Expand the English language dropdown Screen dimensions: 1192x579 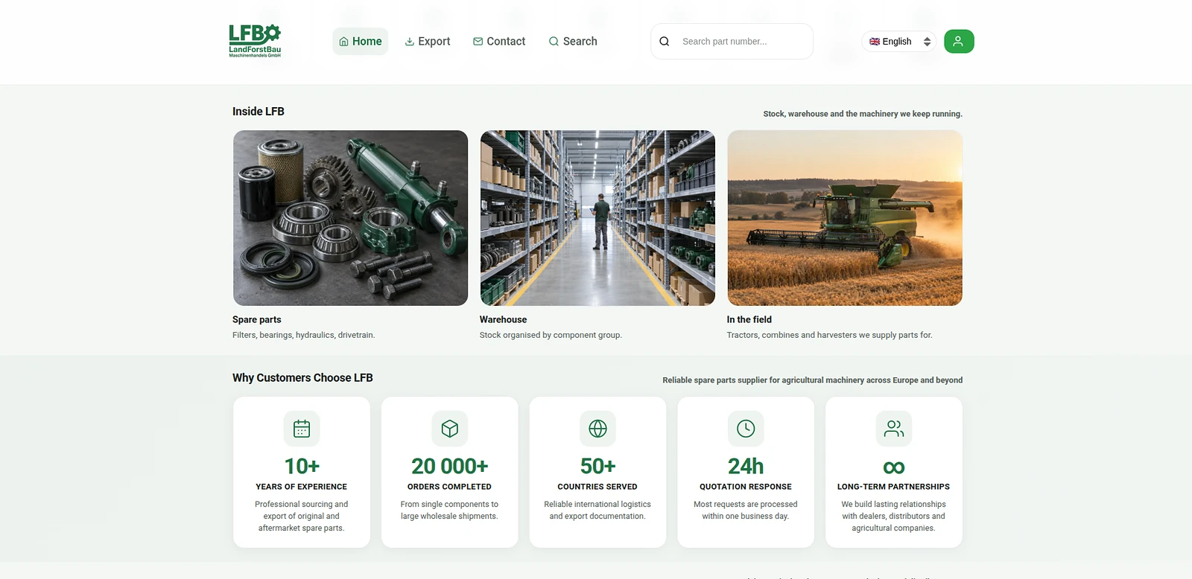coord(899,42)
